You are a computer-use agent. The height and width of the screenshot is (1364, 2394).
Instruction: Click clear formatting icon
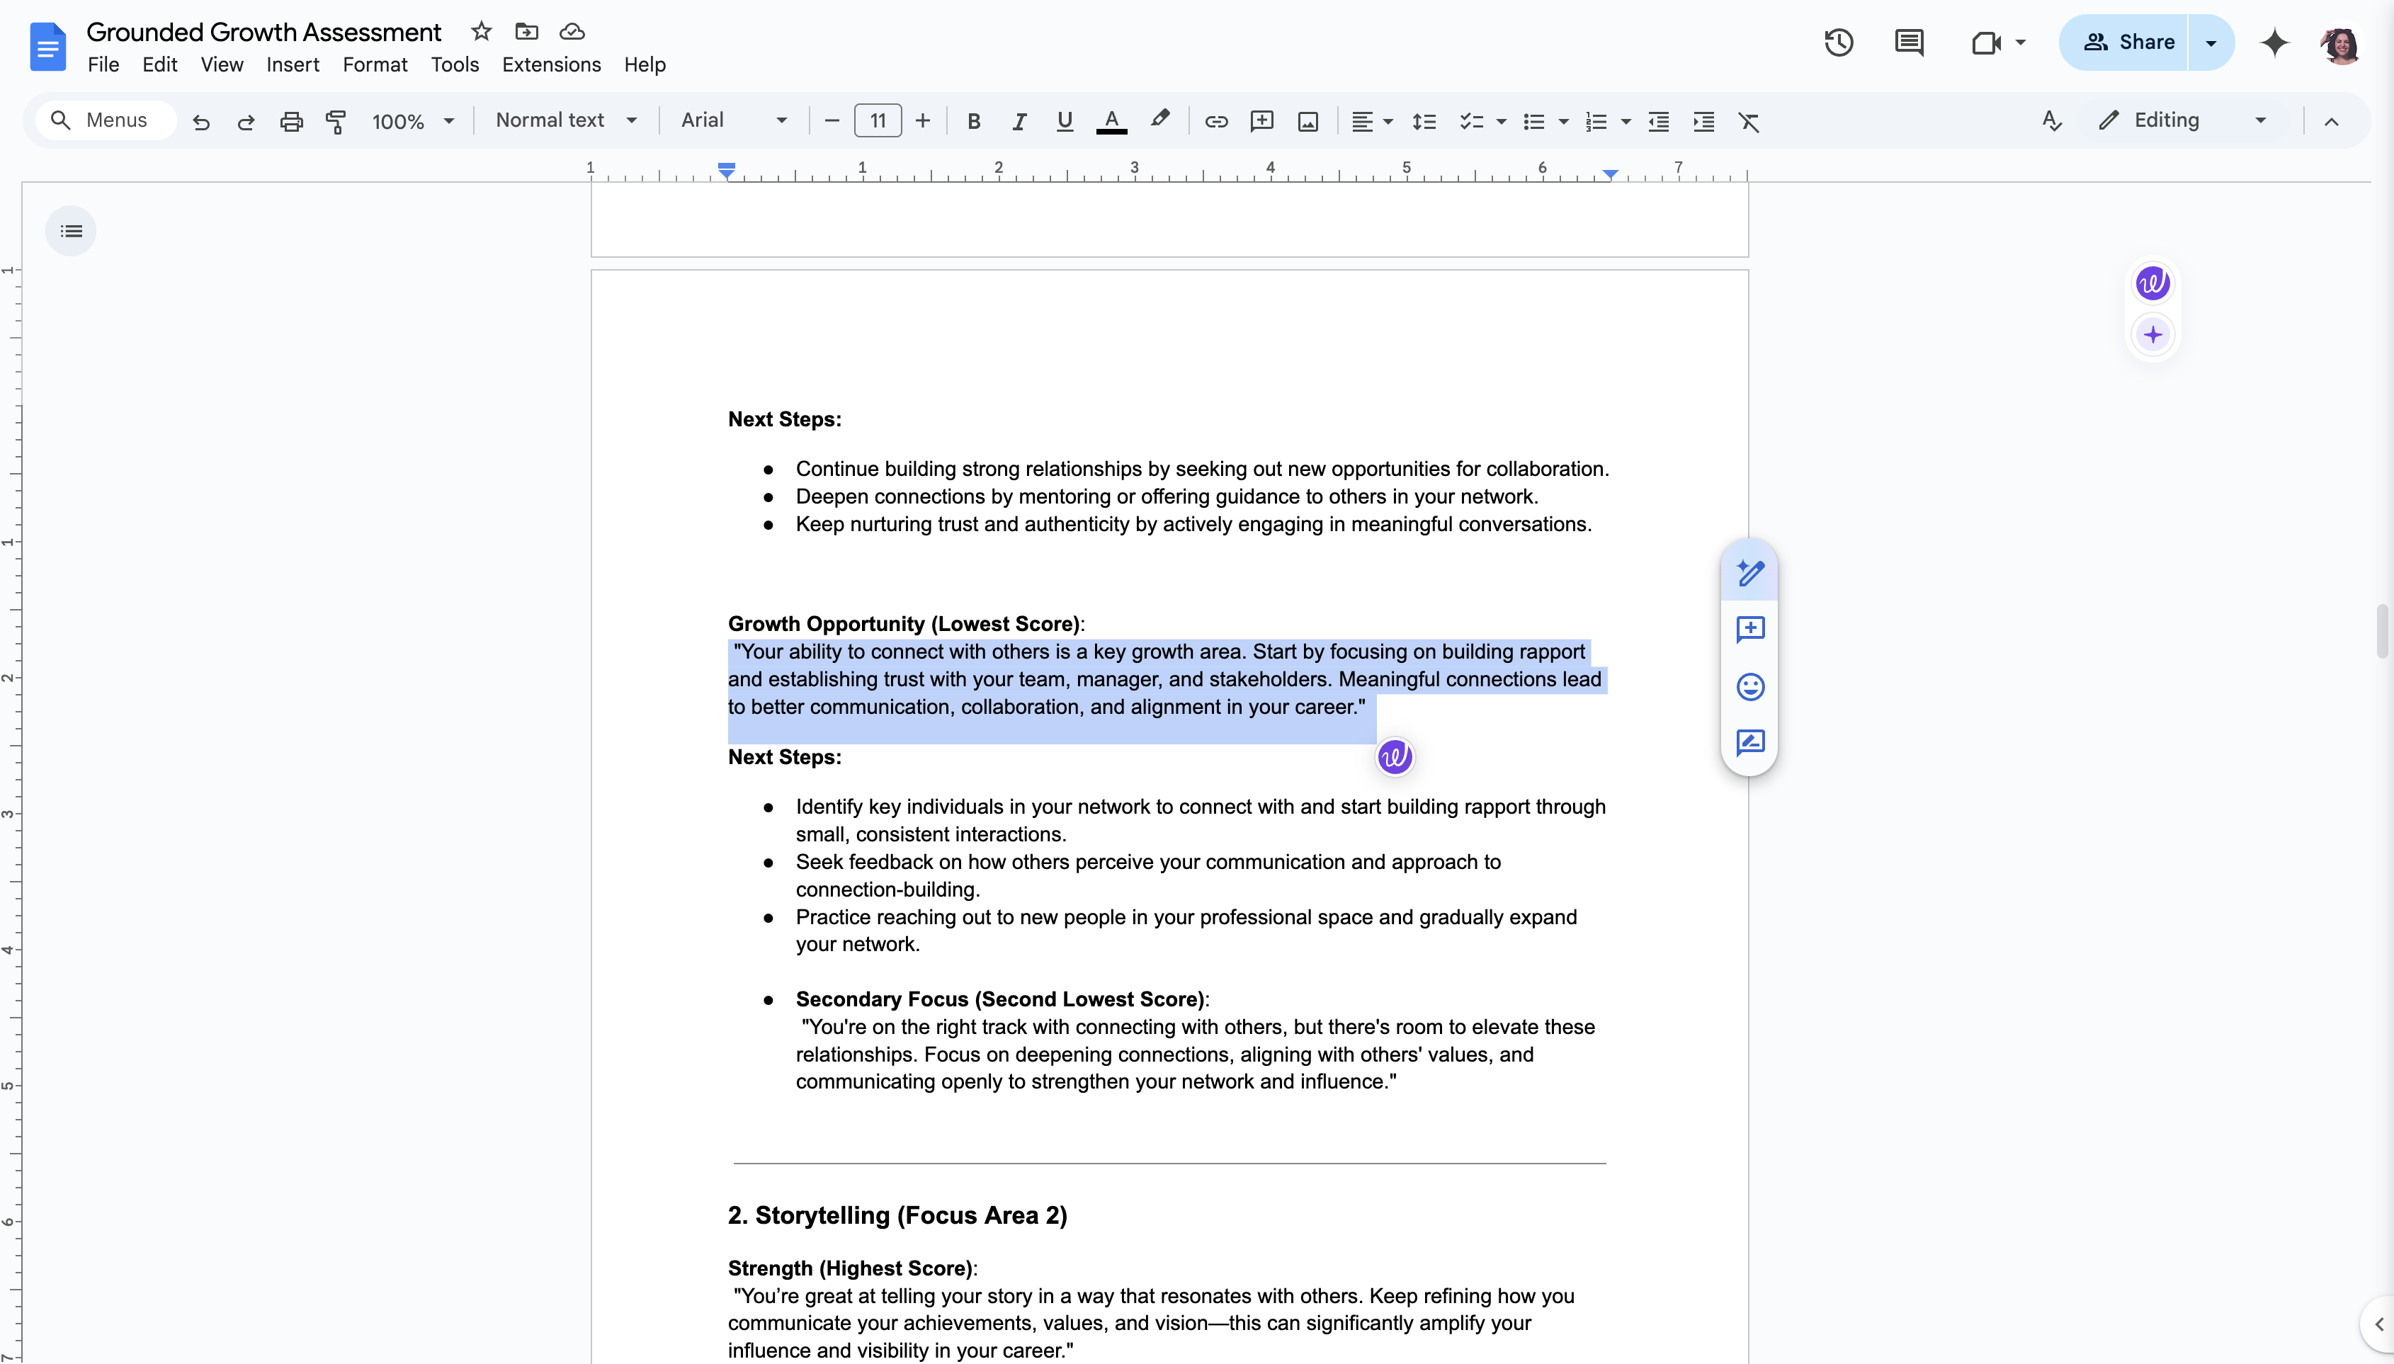point(1748,121)
